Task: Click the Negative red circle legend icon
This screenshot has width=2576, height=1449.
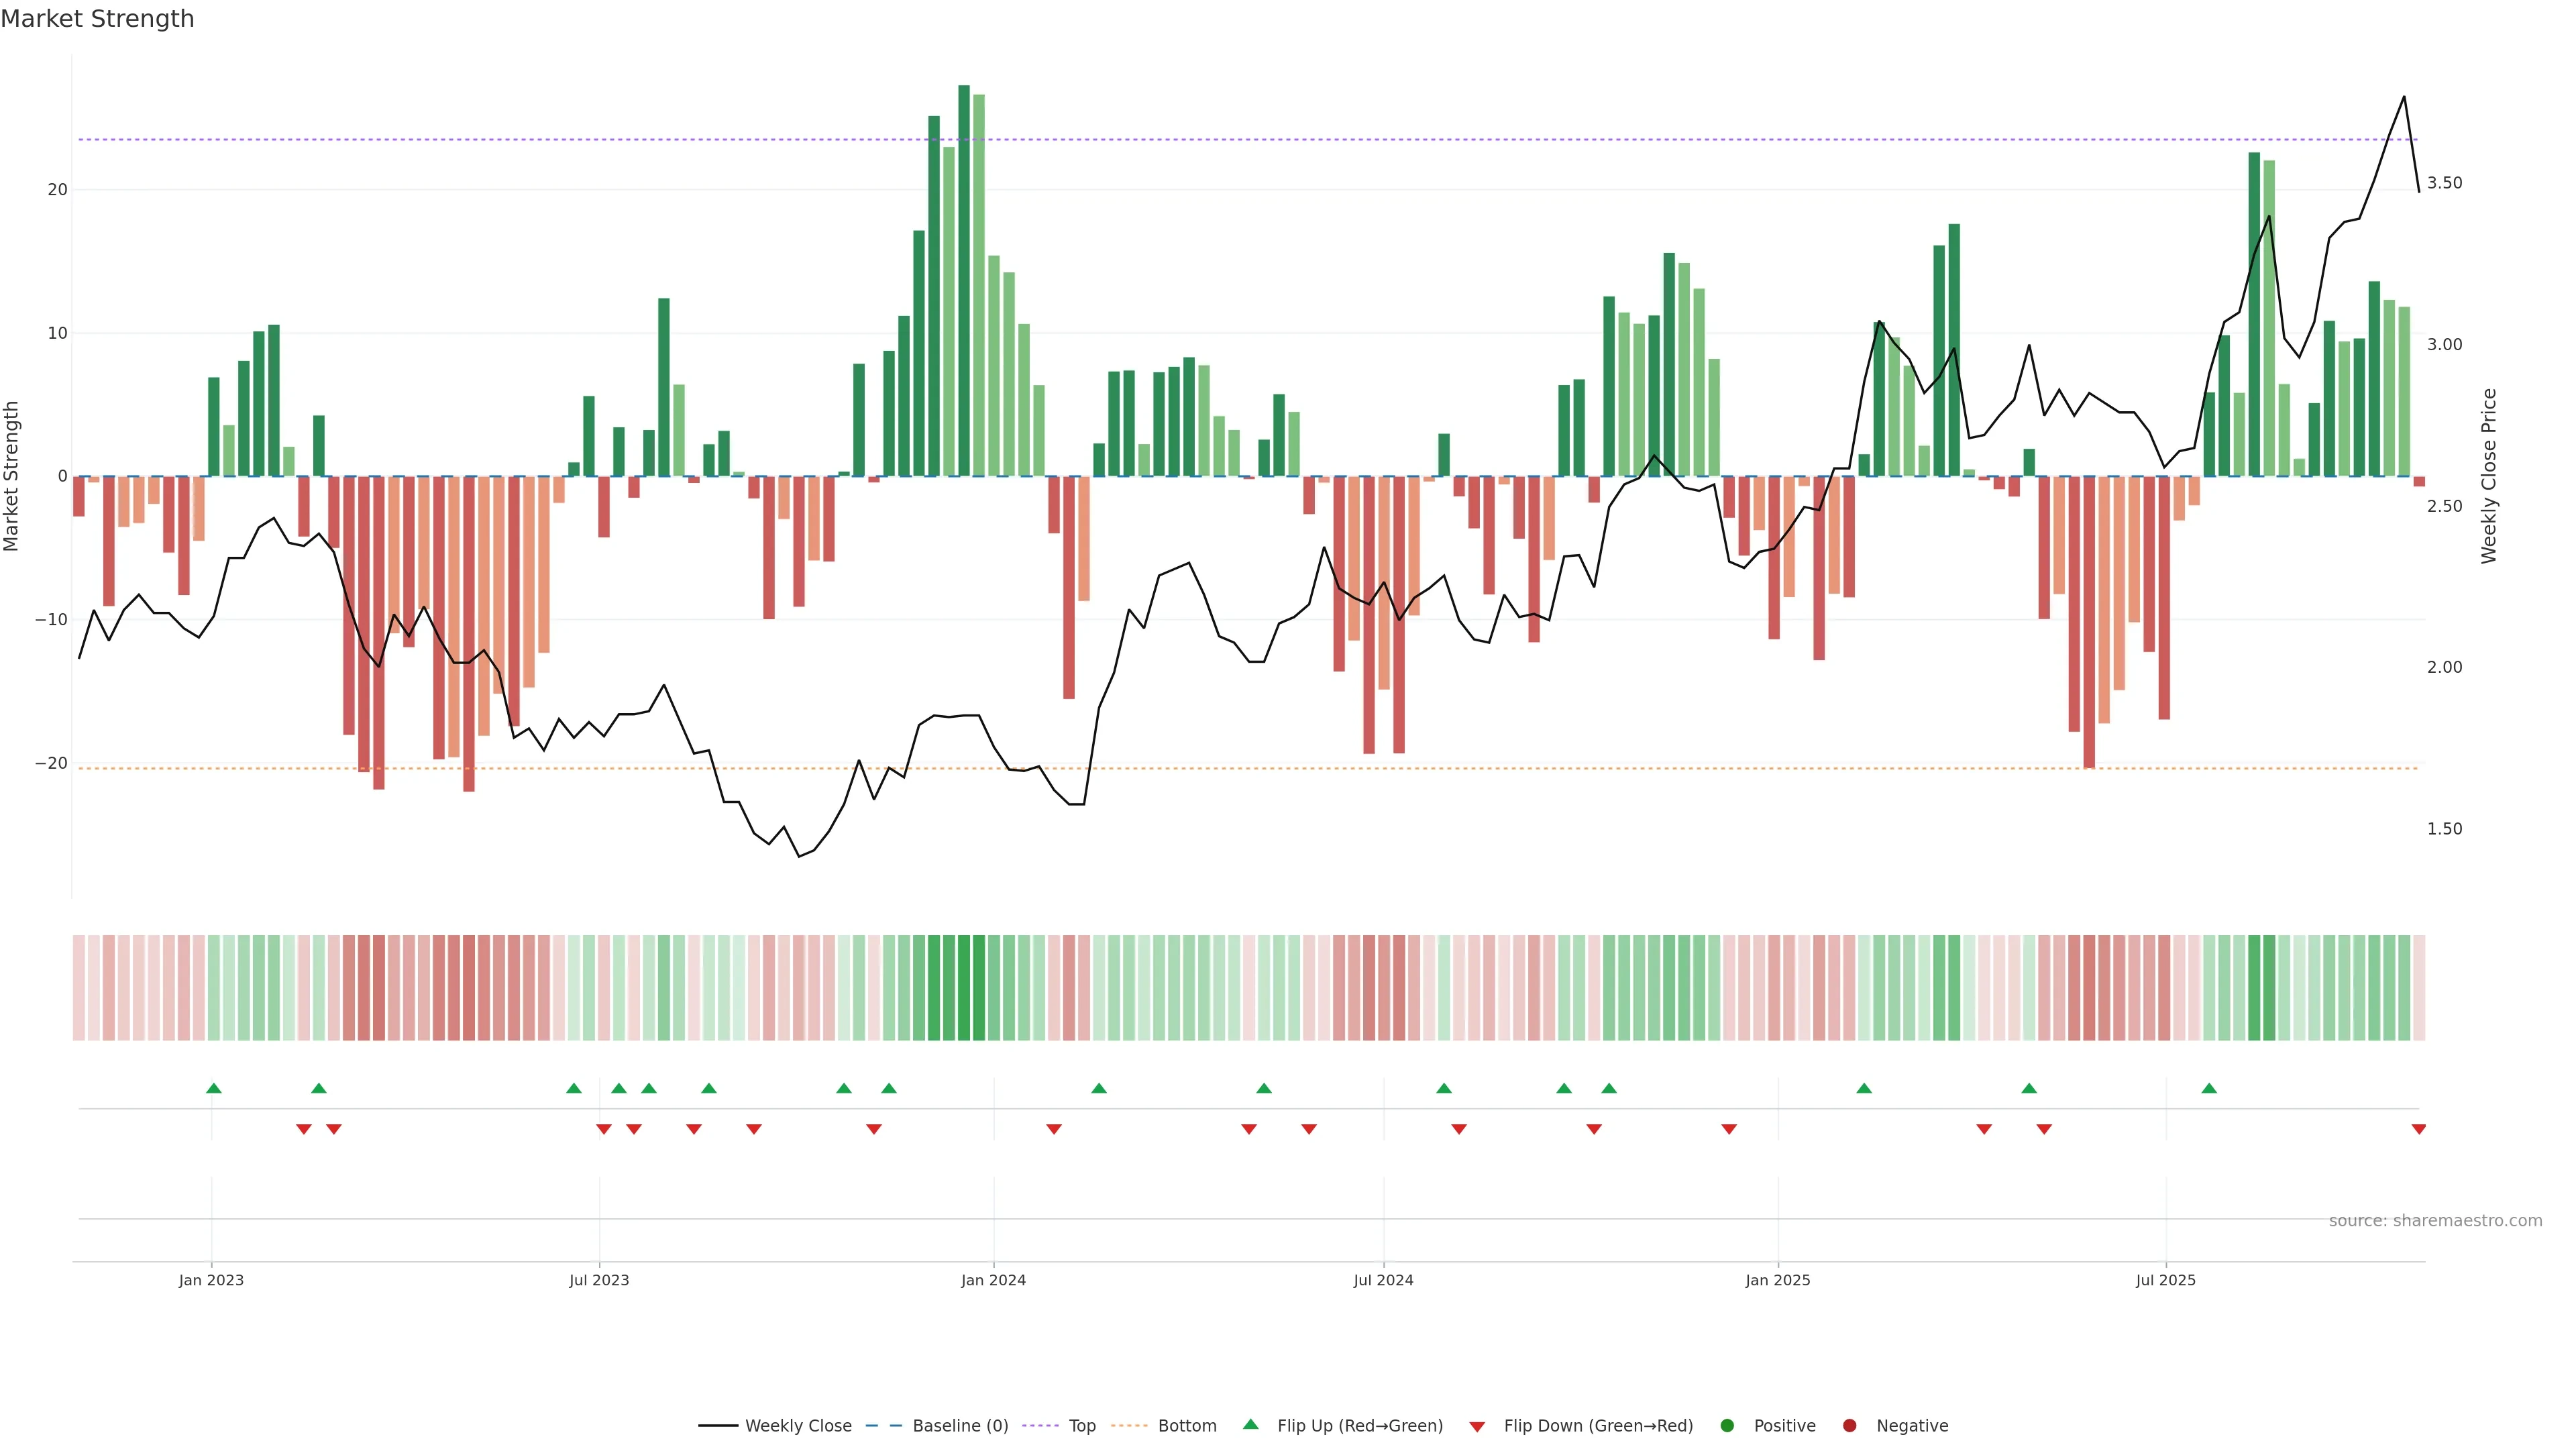Action: (1849, 1425)
